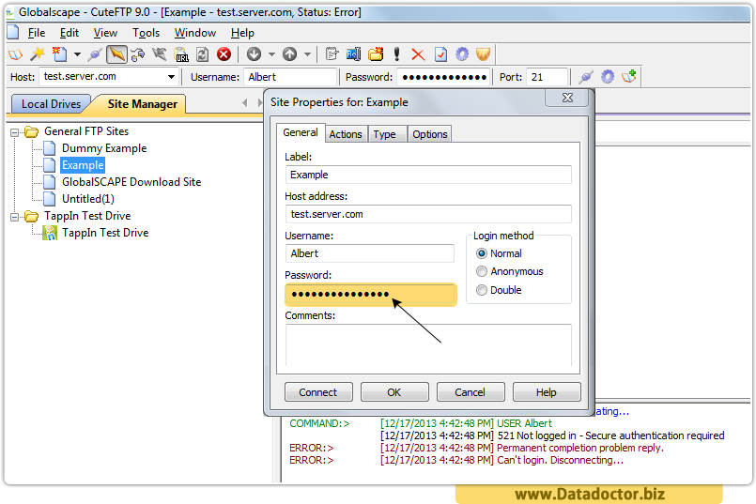This screenshot has height=504, width=756.
Task: Click the Rename toolbar icon
Action: pyautogui.click(x=353, y=54)
